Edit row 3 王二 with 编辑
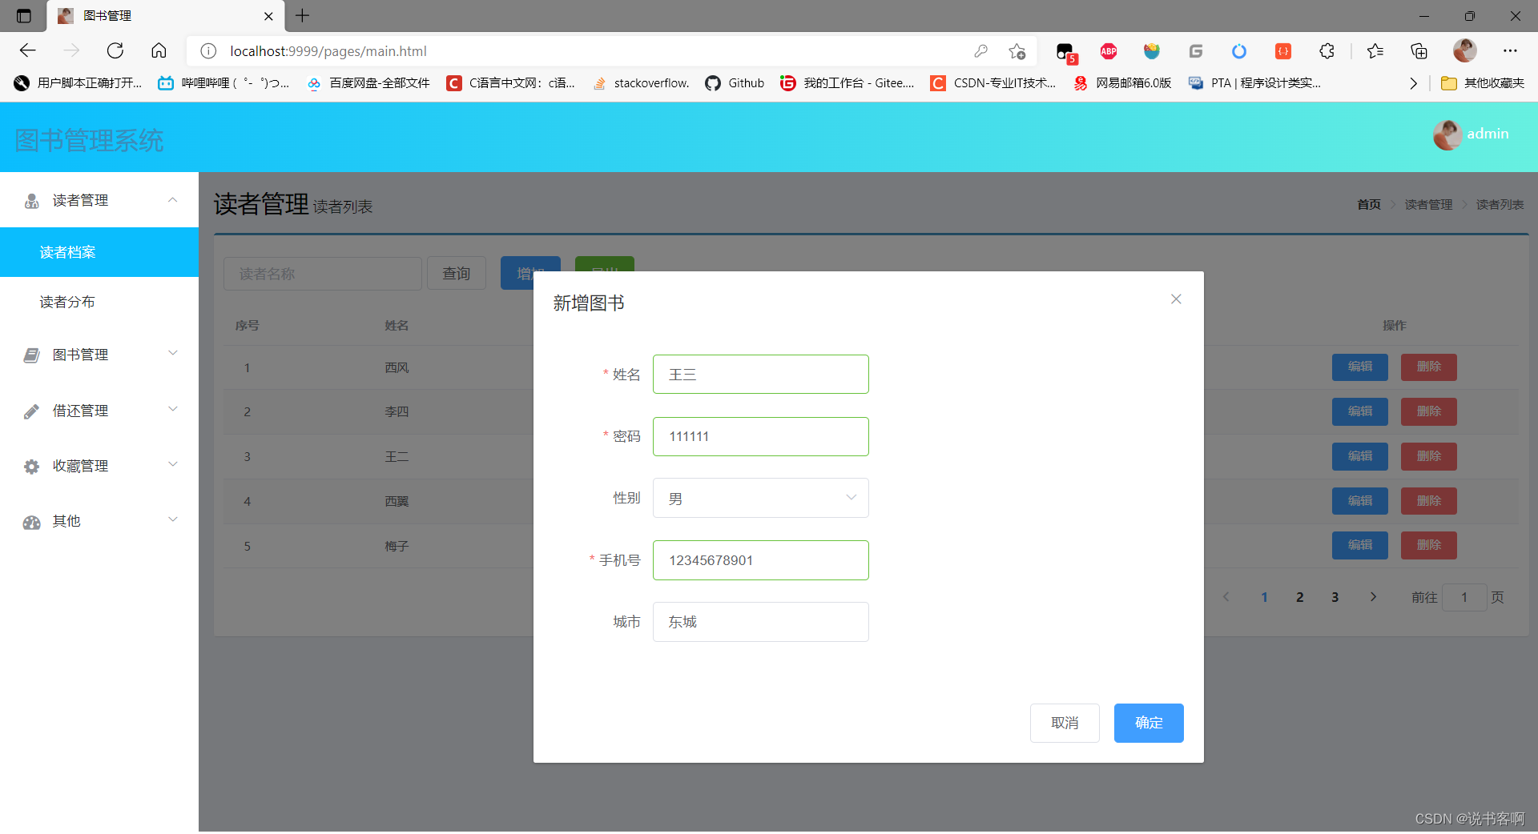 point(1360,456)
